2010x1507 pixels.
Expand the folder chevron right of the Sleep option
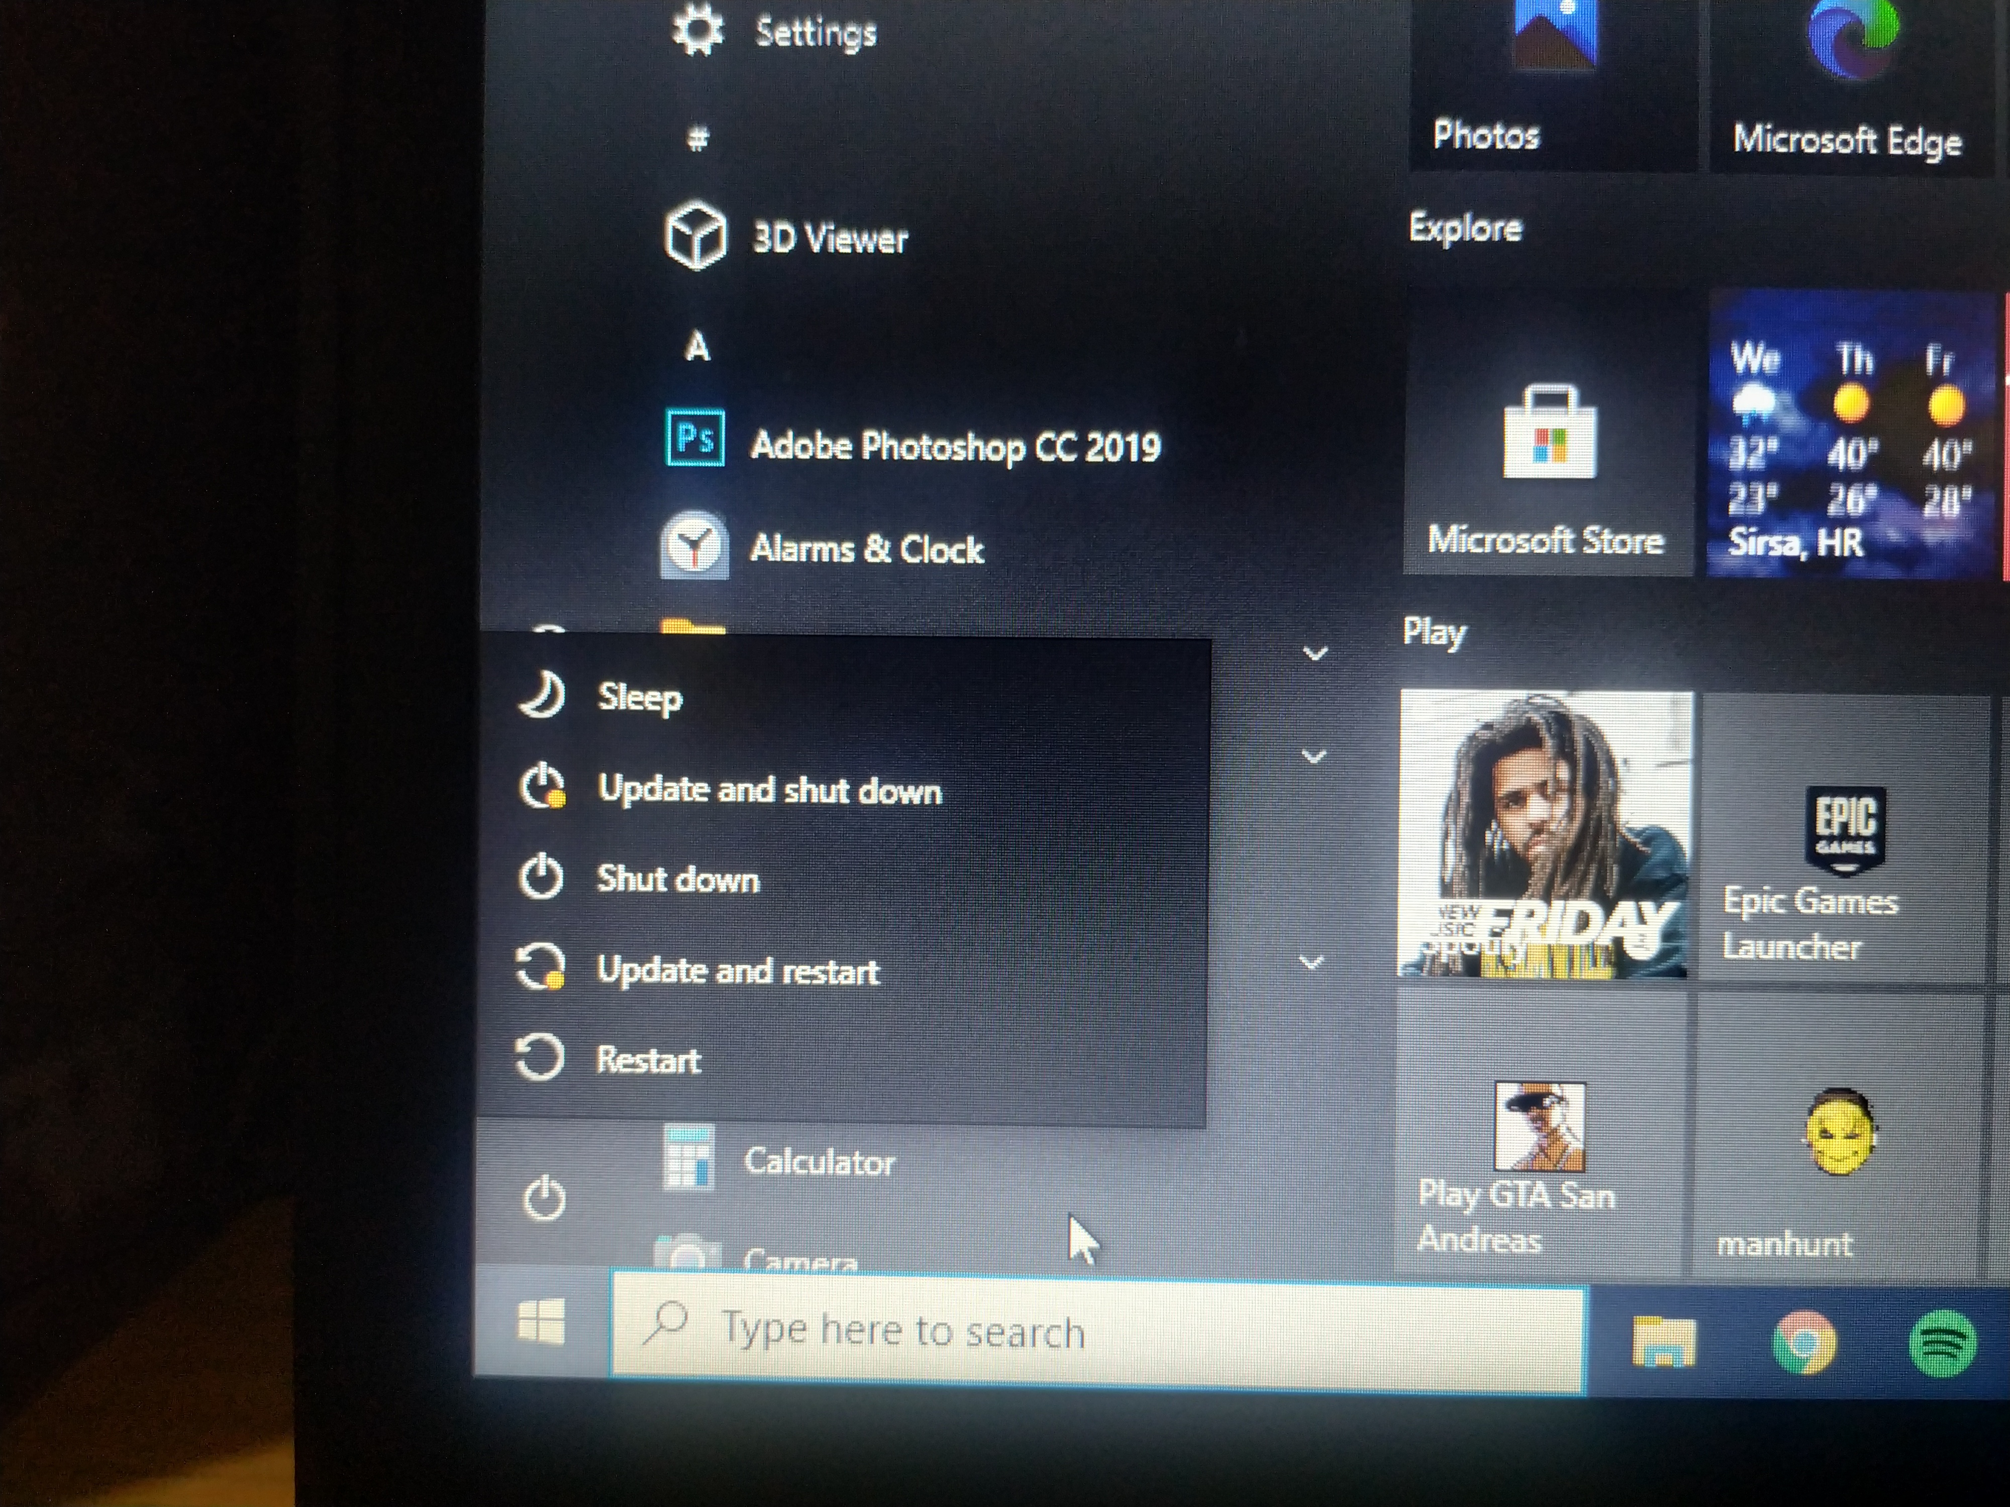coord(1315,653)
